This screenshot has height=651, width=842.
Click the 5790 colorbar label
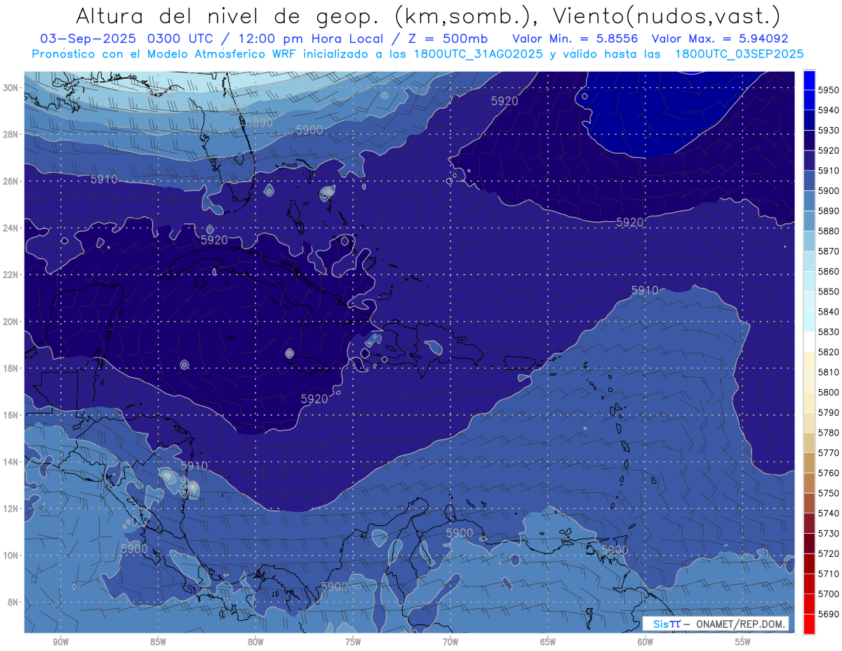click(829, 412)
